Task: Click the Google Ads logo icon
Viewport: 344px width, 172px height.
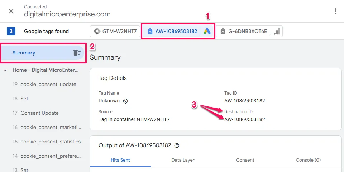Action: (x=207, y=31)
